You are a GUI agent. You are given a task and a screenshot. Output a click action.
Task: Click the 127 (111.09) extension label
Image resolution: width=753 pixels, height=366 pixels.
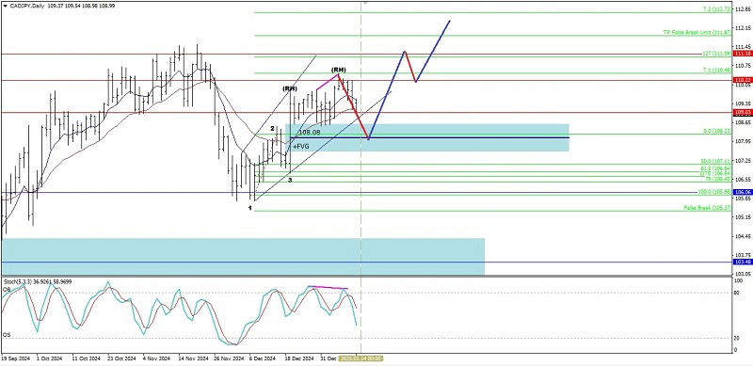[x=715, y=53]
